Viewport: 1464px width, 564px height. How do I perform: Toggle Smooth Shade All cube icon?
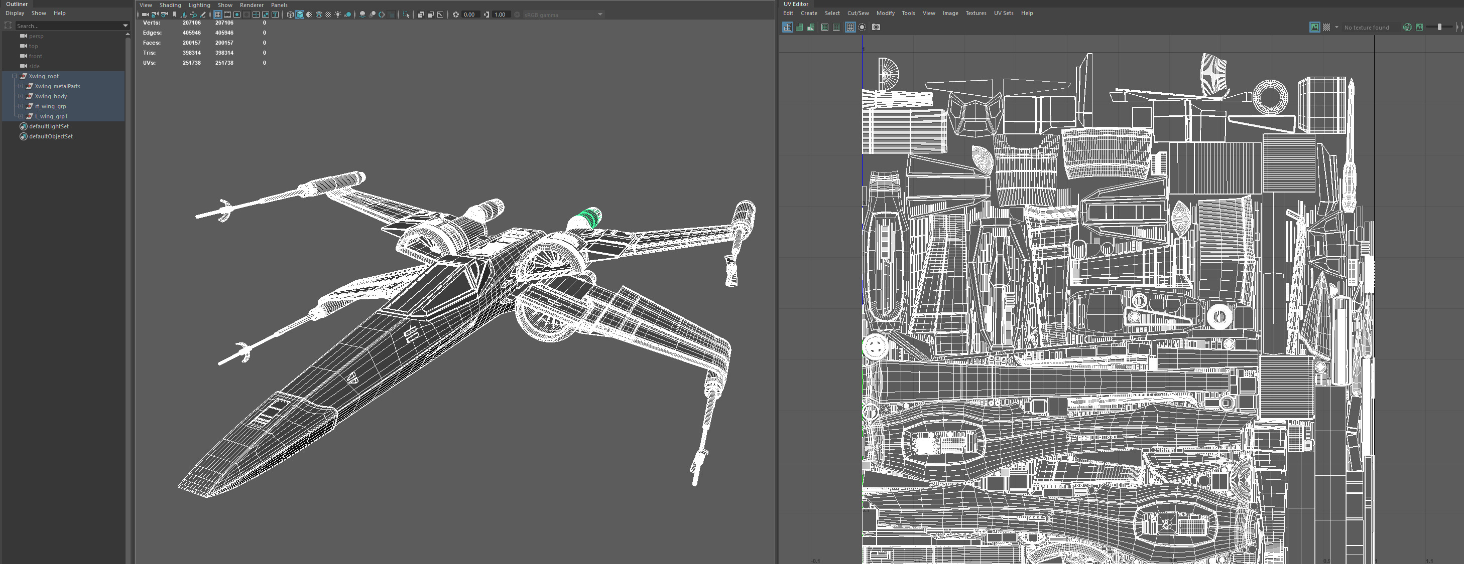[x=300, y=14]
